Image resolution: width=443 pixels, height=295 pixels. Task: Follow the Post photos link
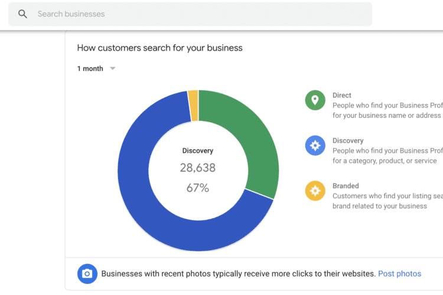pos(399,274)
